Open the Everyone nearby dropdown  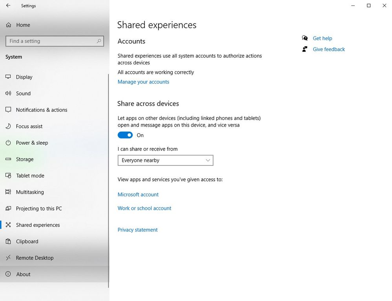pos(166,160)
